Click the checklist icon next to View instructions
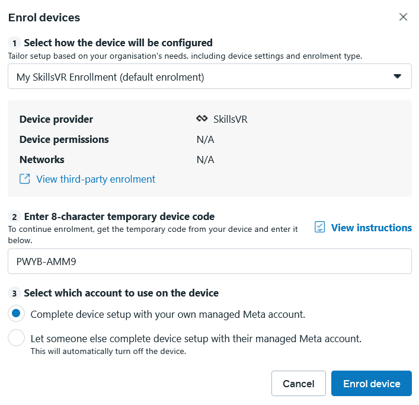419x405 pixels. (x=319, y=227)
